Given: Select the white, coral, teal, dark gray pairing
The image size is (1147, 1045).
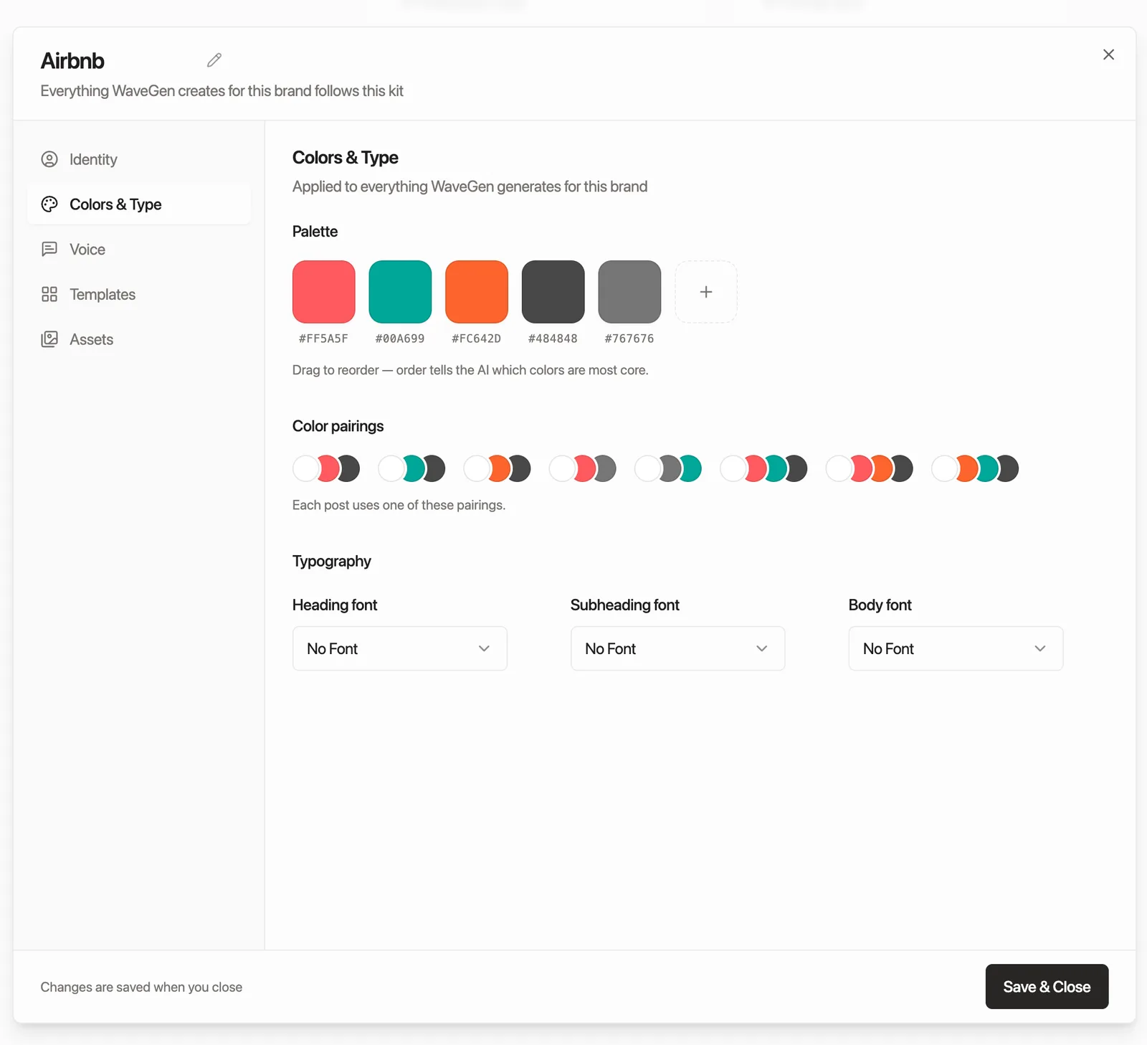Looking at the screenshot, I should pos(763,468).
